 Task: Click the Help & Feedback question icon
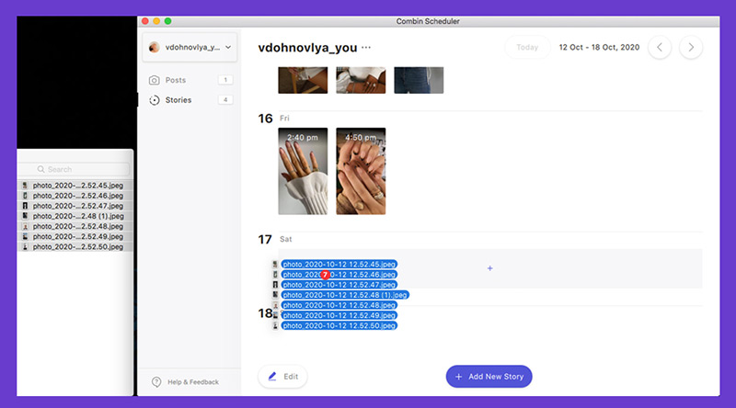pyautogui.click(x=156, y=381)
